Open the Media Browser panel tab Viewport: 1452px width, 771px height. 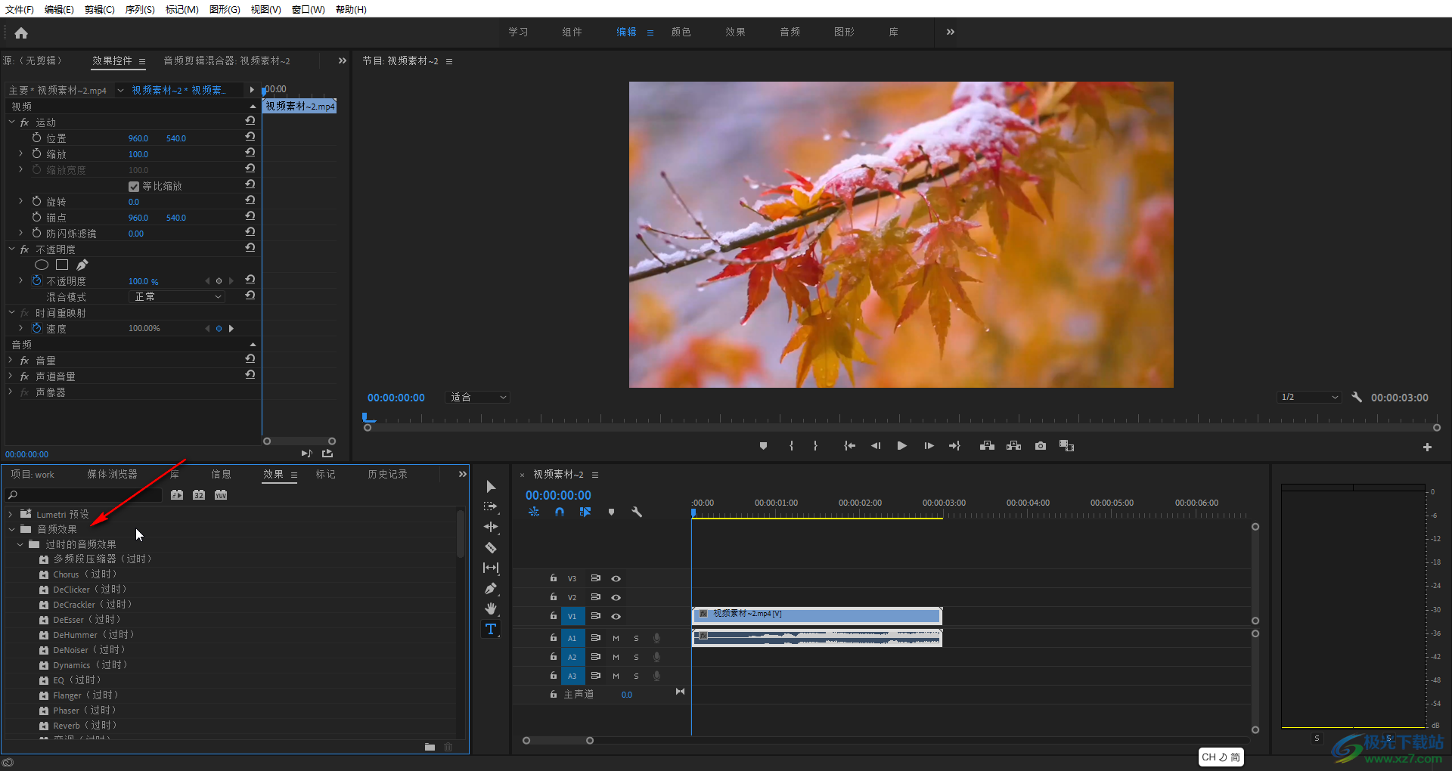112,474
